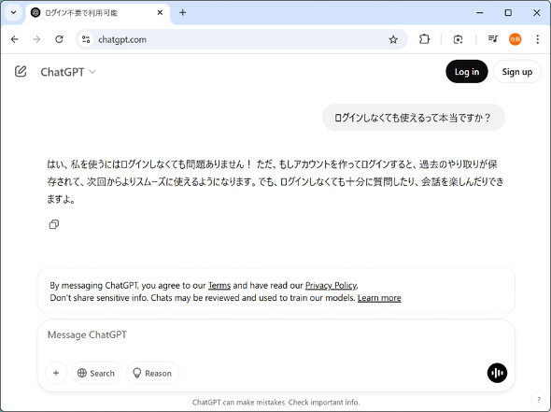Toggle the Reason option

[x=152, y=373]
